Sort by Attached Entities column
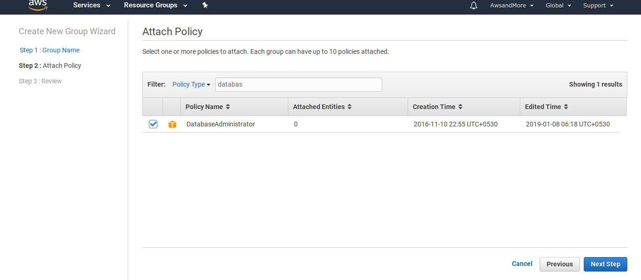Viewport: 641px width, 280px height. tap(322, 107)
